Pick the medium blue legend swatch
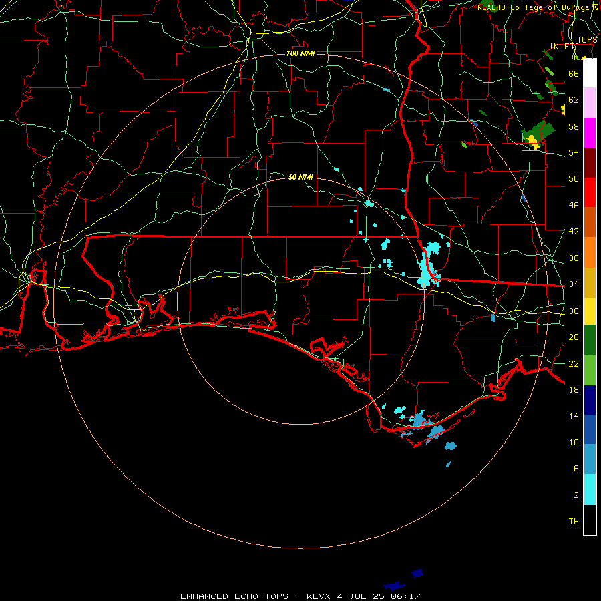This screenshot has width=601, height=601. 590,429
